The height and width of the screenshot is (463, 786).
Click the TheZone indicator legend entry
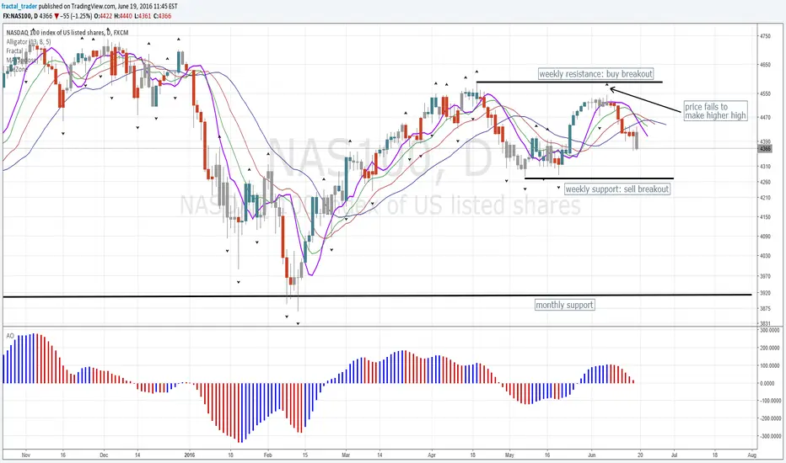pyautogui.click(x=17, y=69)
